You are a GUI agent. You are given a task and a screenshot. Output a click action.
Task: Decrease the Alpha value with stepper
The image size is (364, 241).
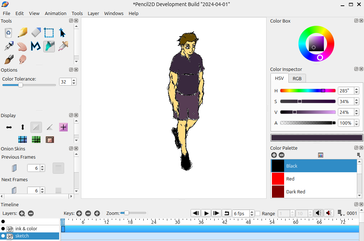356,125
